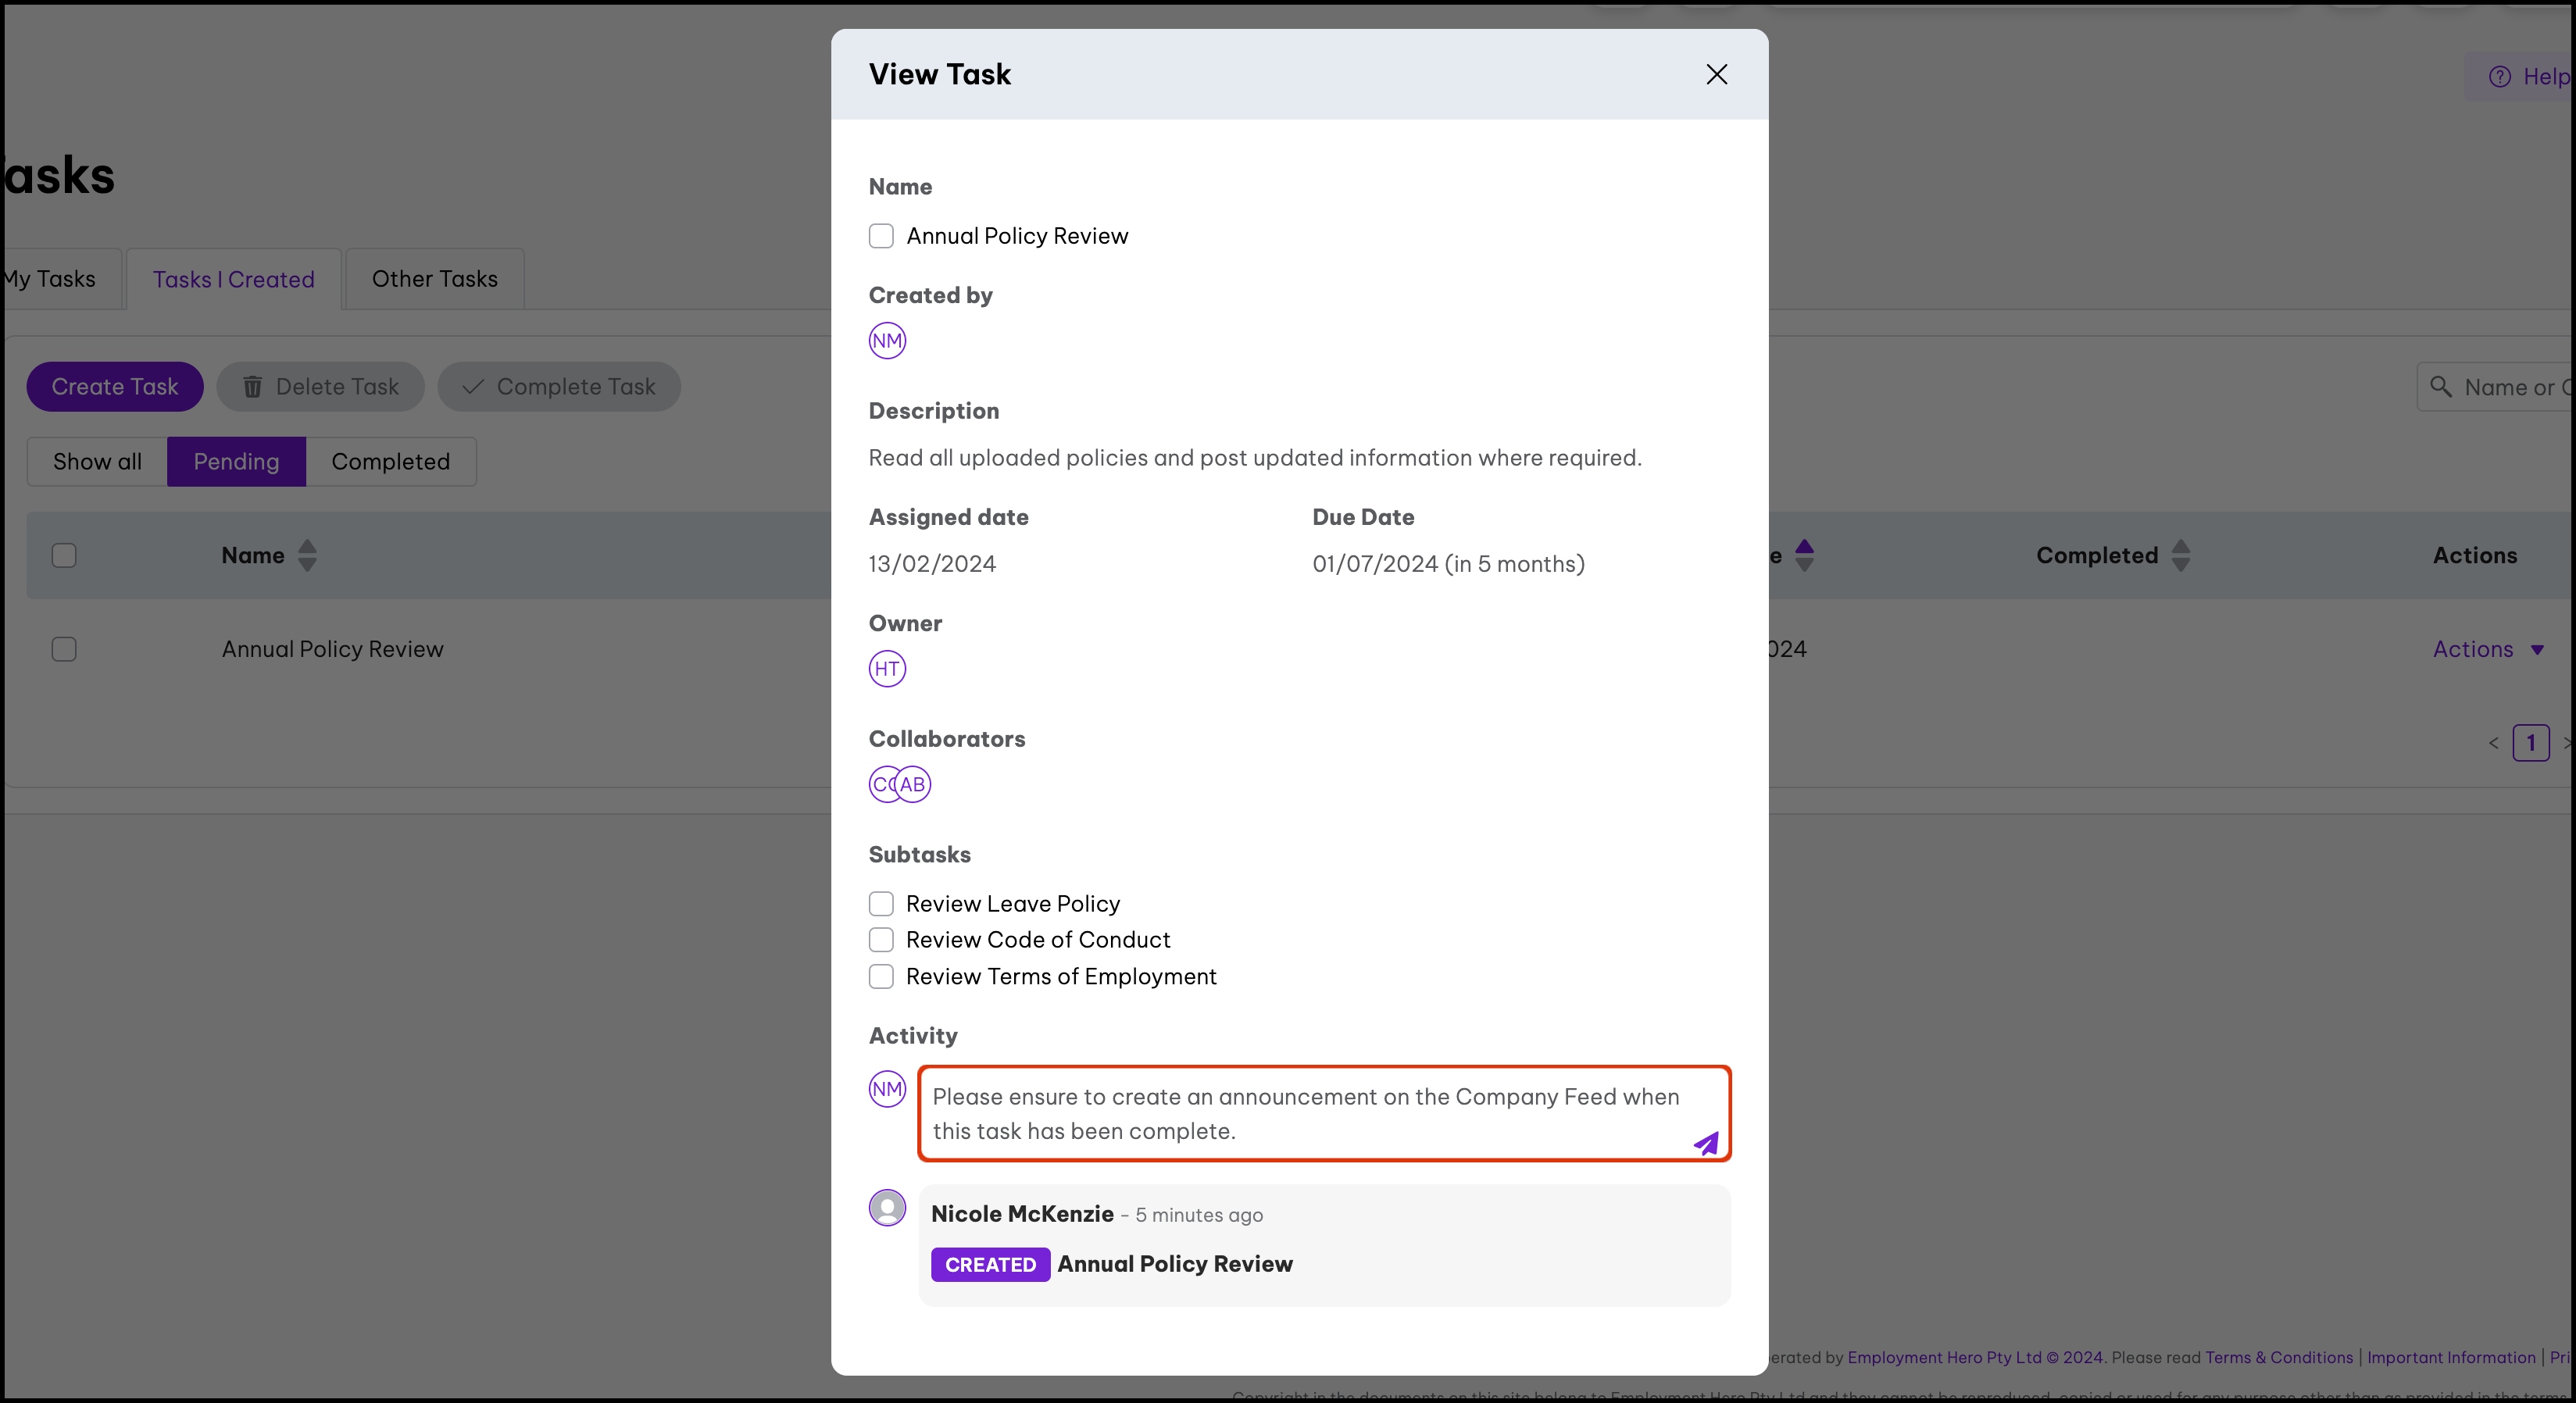2576x1403 pixels.
Task: Sort the table by Name column arrows
Action: point(307,556)
